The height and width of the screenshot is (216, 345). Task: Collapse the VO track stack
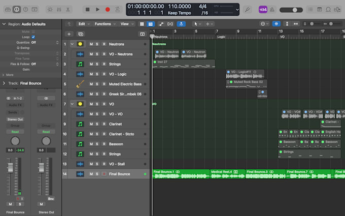click(72, 104)
